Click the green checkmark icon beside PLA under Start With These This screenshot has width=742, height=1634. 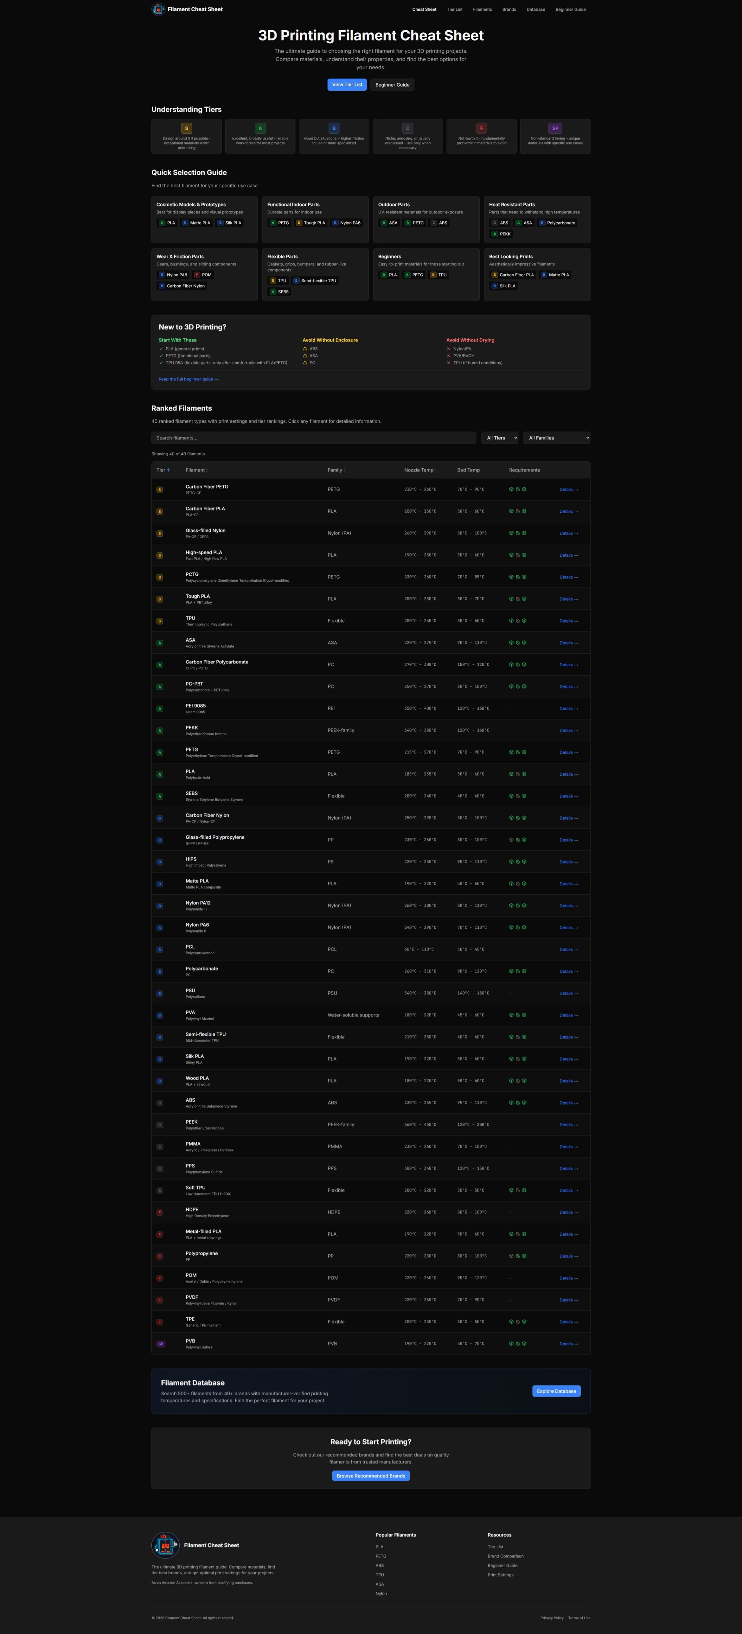pos(161,348)
